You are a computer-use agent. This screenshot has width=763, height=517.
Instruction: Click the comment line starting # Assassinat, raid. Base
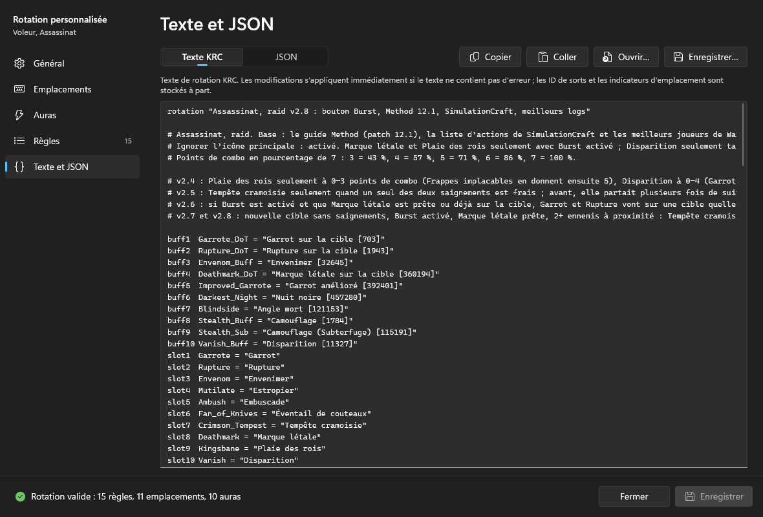coord(451,134)
